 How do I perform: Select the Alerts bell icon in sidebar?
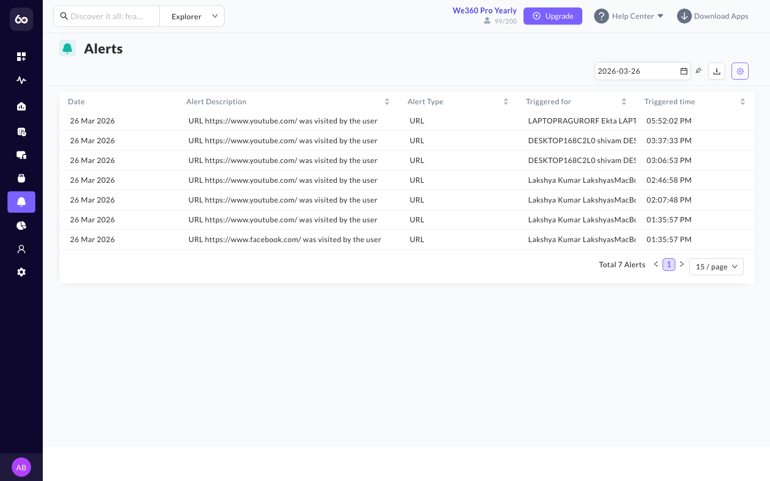point(21,202)
